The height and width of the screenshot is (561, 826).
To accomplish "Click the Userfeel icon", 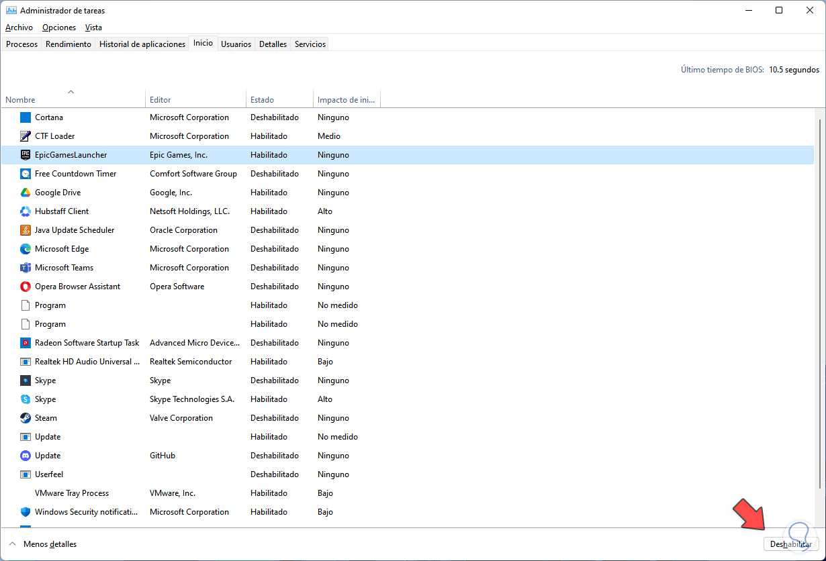I will [x=26, y=474].
